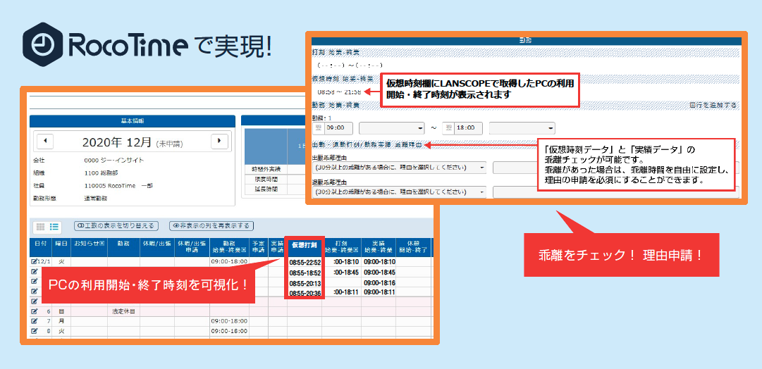Screen dimensions: 762x369
Task: Select virtual punch cell 08:55-18:52
Action: tap(305, 273)
